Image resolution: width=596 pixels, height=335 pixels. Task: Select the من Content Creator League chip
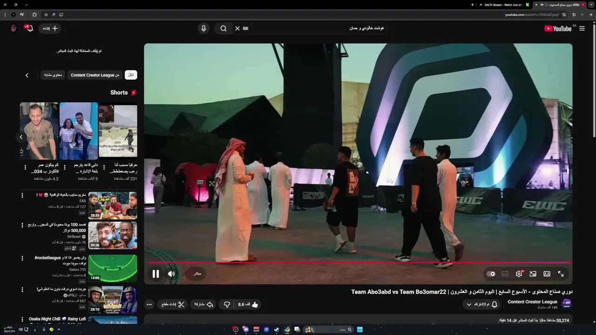pyautogui.click(x=95, y=75)
